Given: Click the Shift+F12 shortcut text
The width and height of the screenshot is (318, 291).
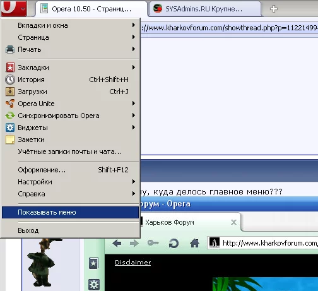Looking at the screenshot, I should (x=113, y=170).
